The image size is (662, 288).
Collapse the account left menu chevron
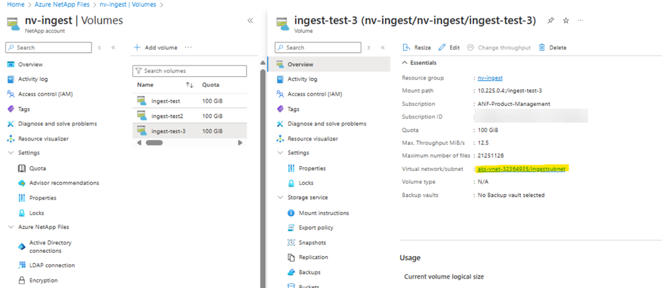[x=113, y=48]
